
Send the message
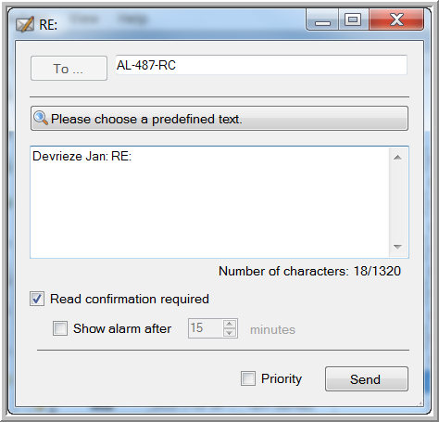point(367,379)
